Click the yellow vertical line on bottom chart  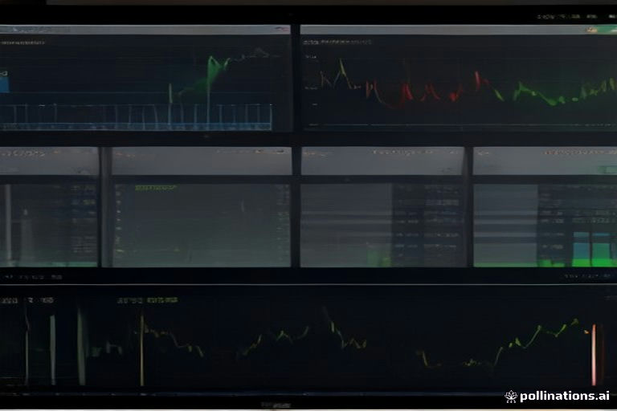(142, 350)
